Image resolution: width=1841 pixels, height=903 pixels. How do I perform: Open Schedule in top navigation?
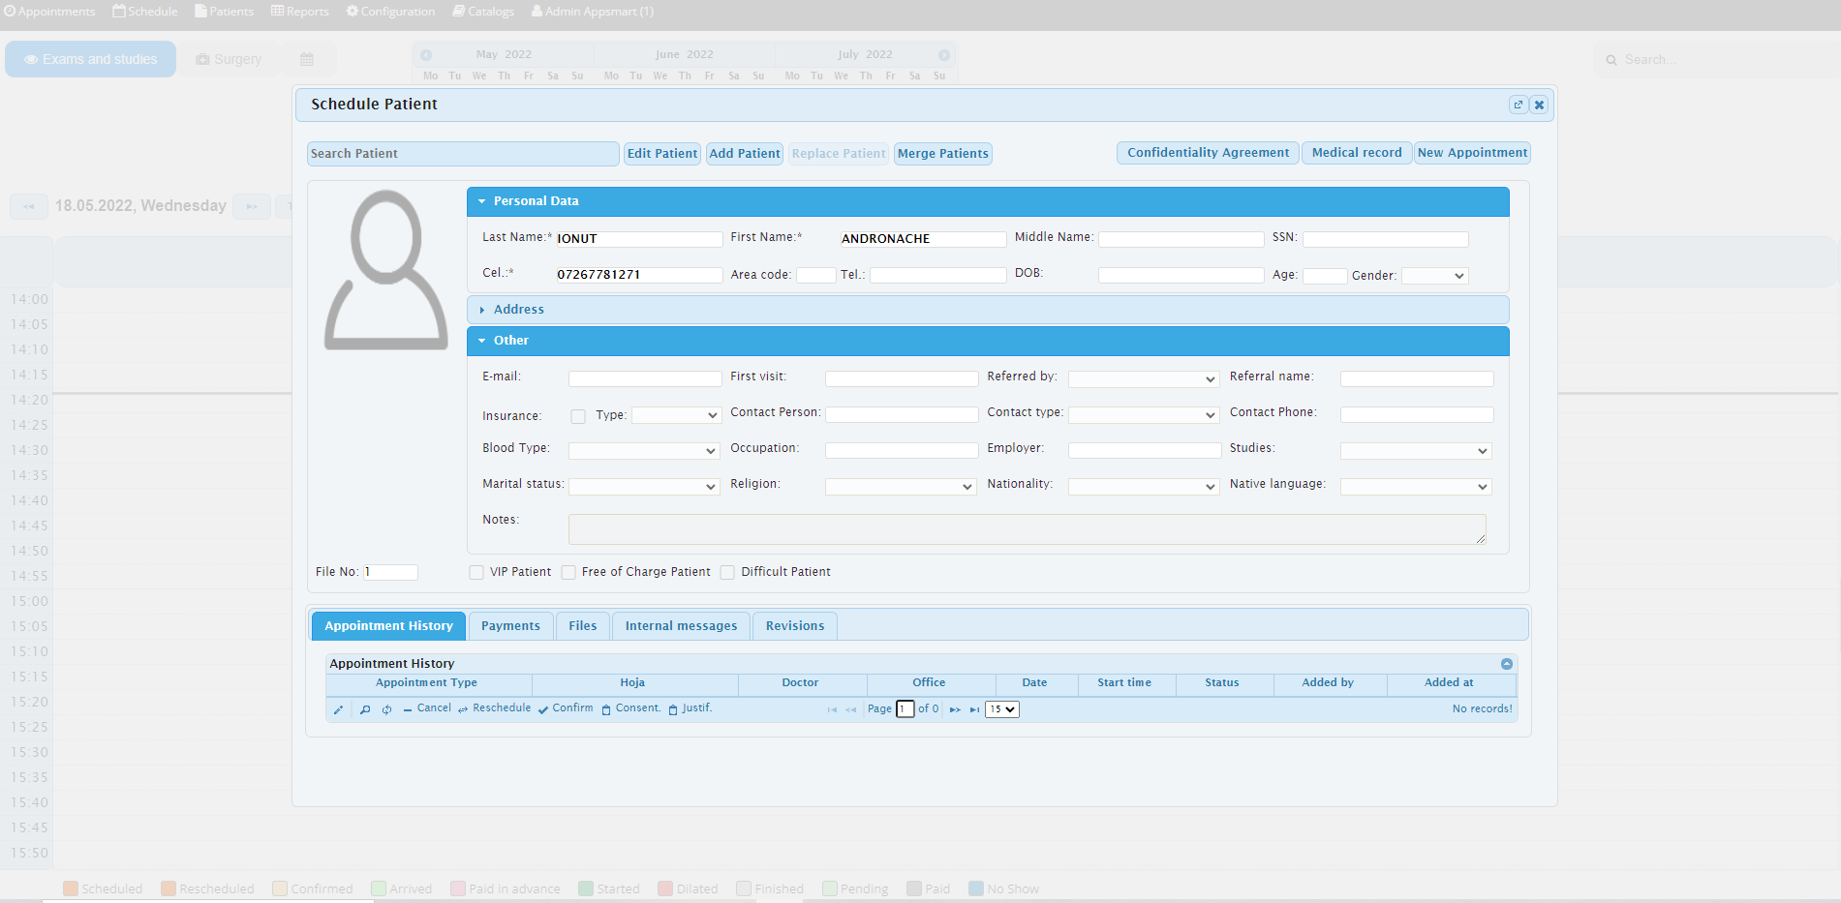tap(145, 12)
